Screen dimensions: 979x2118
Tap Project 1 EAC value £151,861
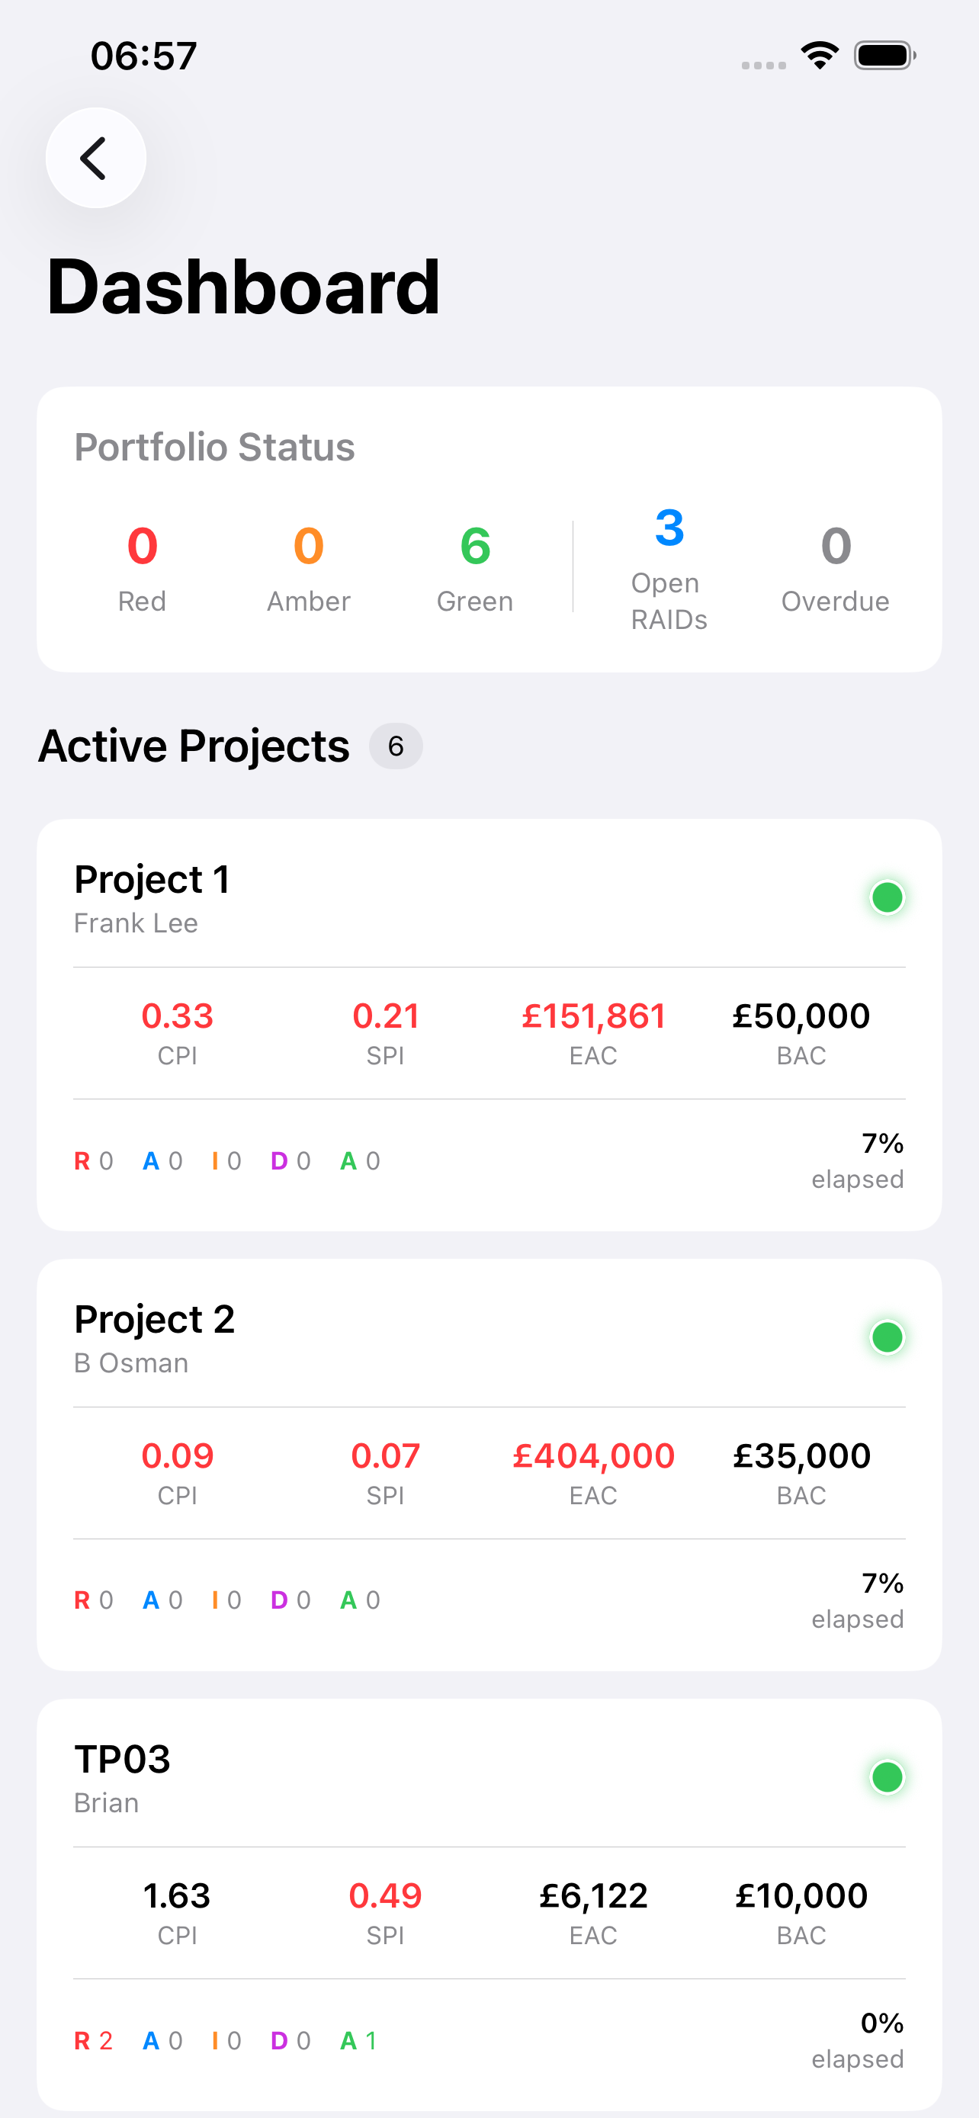tap(593, 1016)
